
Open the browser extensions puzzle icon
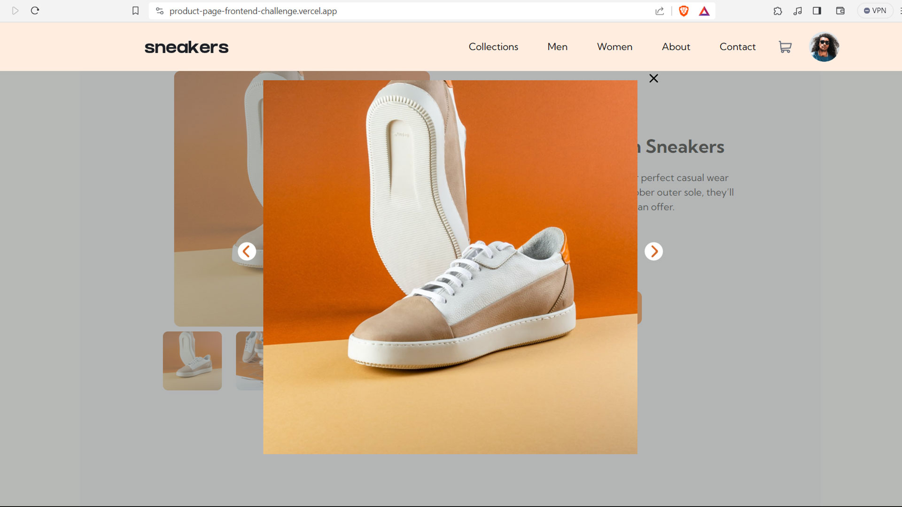tap(778, 11)
